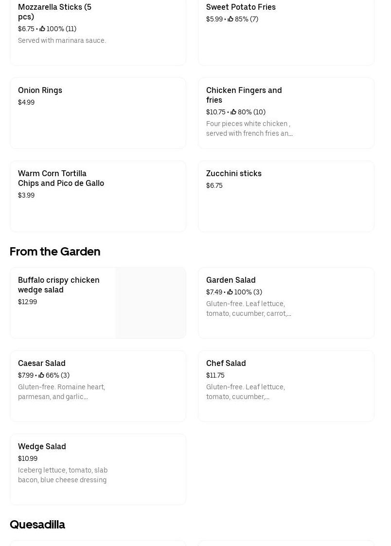Click the Garden Salad title

pyautogui.click(x=231, y=280)
